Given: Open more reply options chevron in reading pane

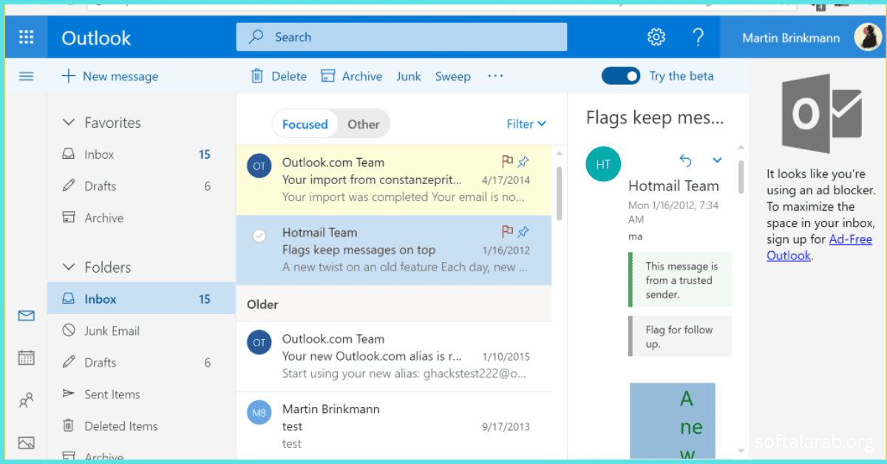Looking at the screenshot, I should coord(717,160).
